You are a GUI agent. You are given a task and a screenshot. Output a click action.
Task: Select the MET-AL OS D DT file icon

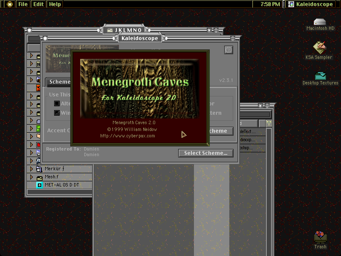coord(39,185)
